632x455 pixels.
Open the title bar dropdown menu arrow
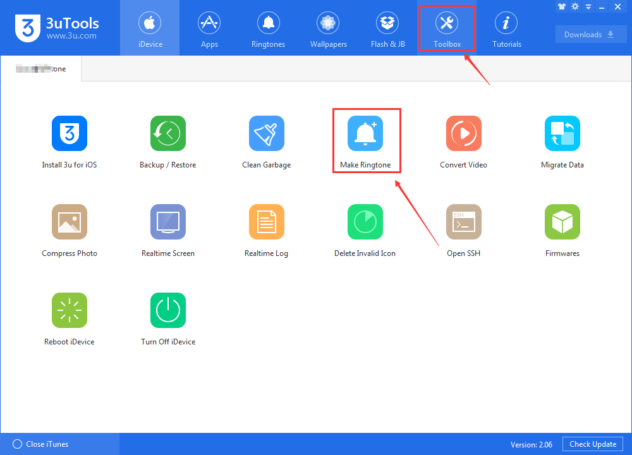point(588,7)
